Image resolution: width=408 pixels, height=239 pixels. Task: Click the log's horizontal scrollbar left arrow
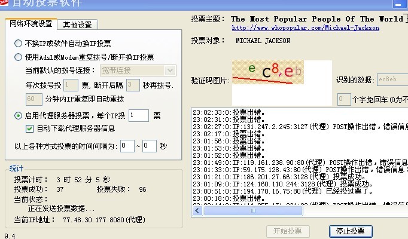click(196, 211)
